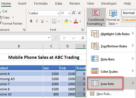
Task: Click the Copy command
Action: tap(5, 17)
